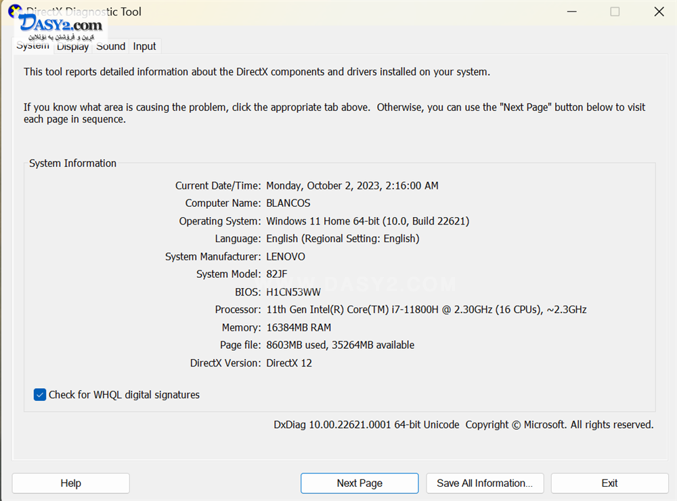Screen dimensions: 677x501
Task: Click the DirectX 12 version value
Action: click(x=289, y=363)
